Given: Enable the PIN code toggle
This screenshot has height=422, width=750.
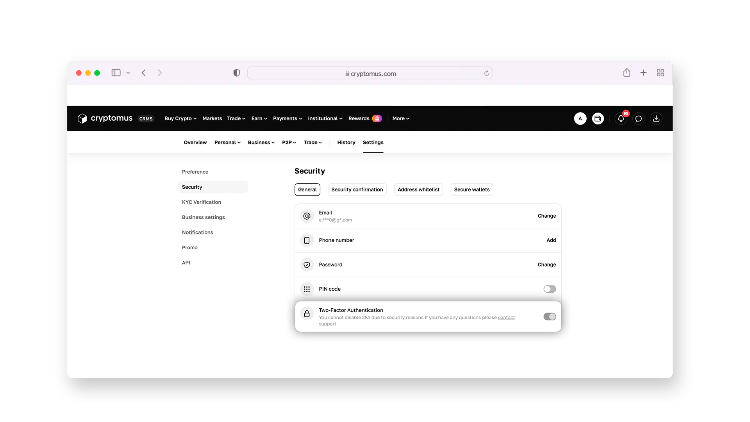Looking at the screenshot, I should [549, 289].
